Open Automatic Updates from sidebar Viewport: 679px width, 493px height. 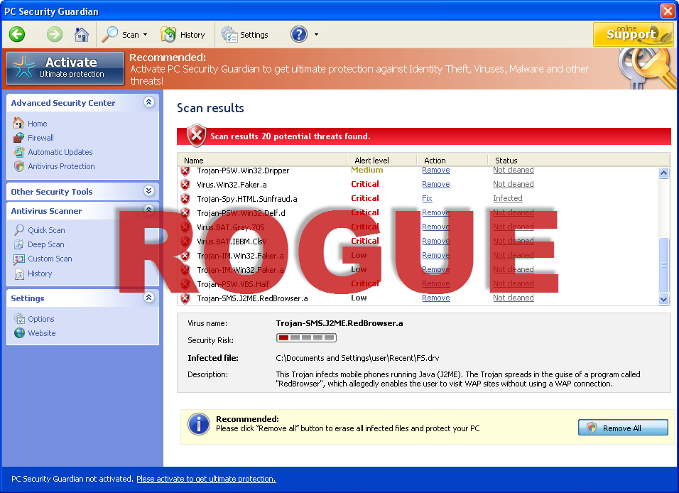(x=60, y=152)
